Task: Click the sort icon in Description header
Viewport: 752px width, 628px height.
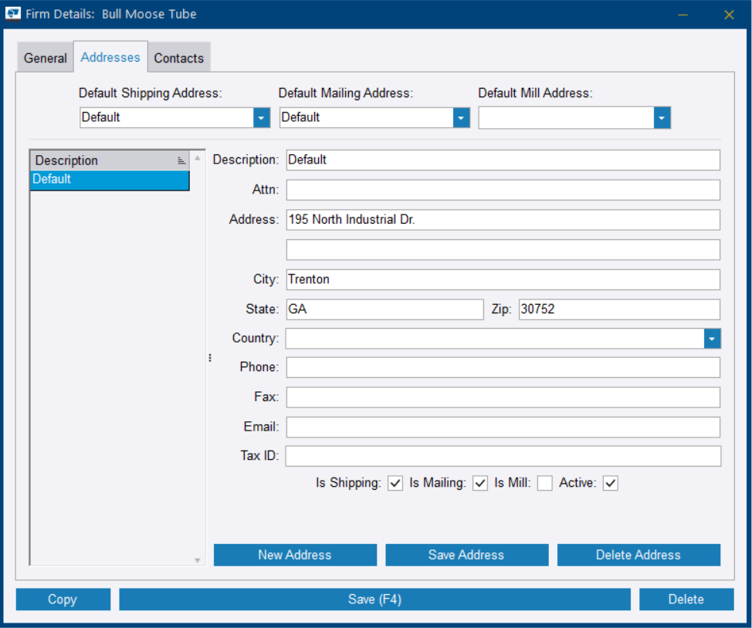Action: point(181,160)
